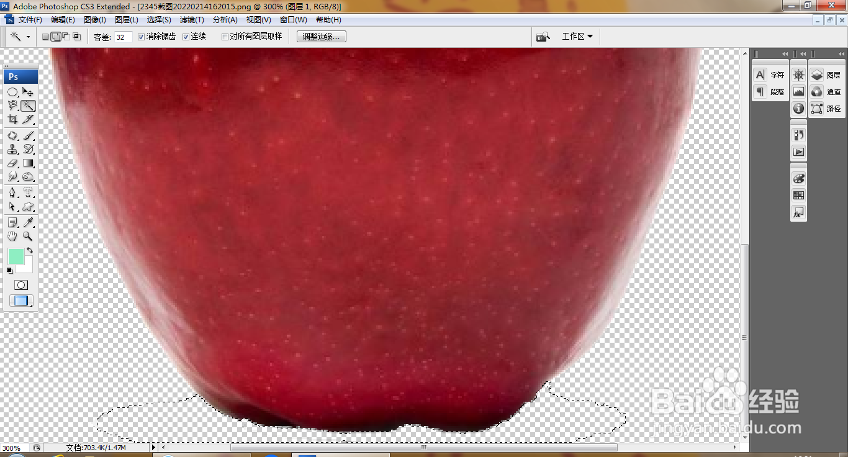Expand the 图层 panel group arrows
The image size is (848, 457).
(x=841, y=54)
